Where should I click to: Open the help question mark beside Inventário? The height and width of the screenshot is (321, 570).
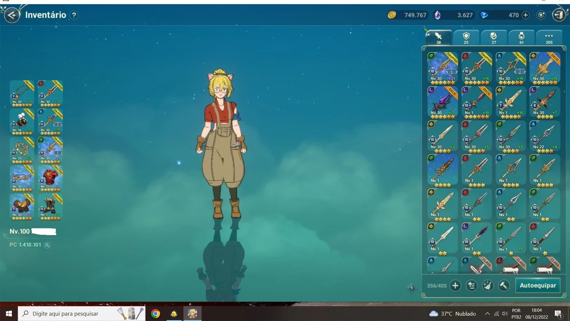[74, 15]
